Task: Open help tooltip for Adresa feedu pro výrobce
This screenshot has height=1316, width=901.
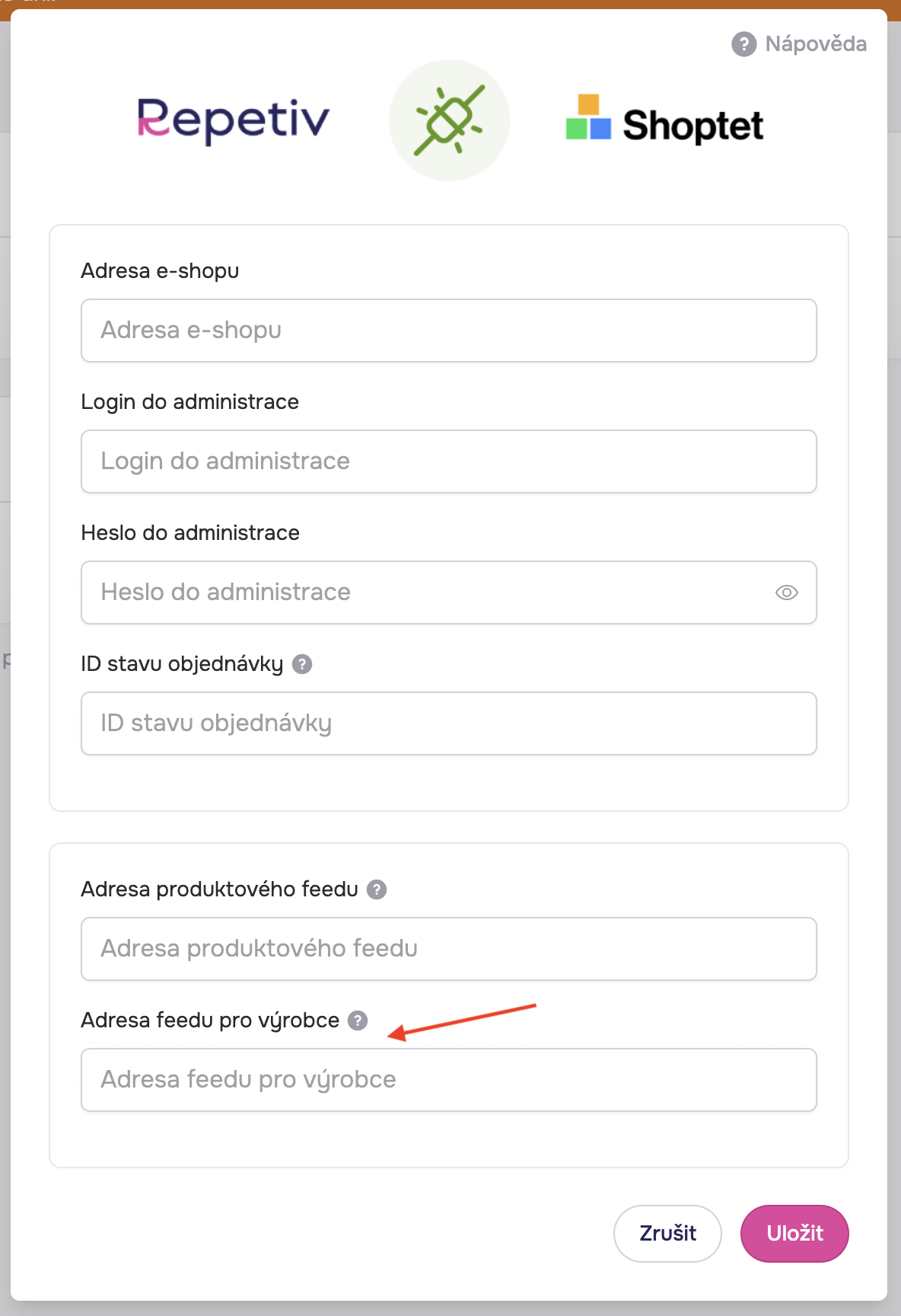Action: coord(358,1021)
